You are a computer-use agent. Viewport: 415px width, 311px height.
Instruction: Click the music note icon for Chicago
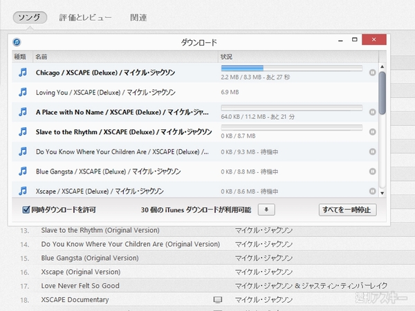point(23,72)
